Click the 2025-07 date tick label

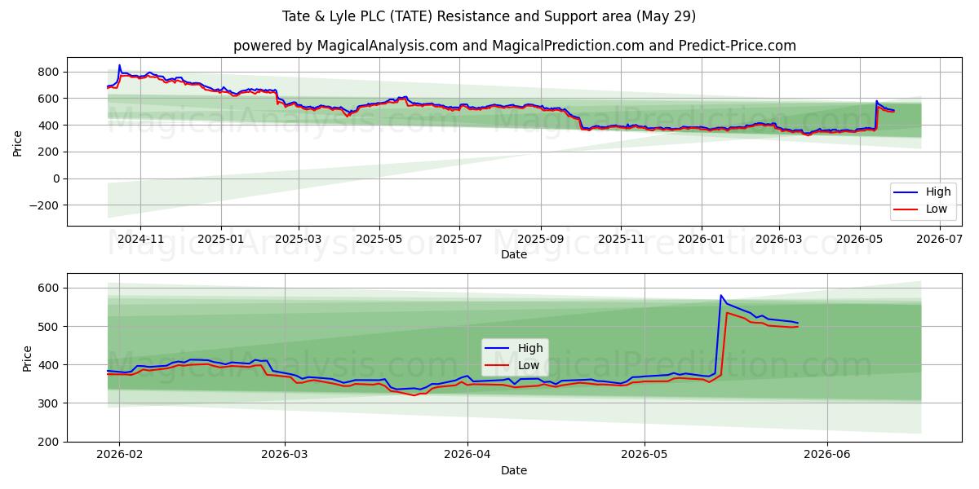(x=459, y=239)
